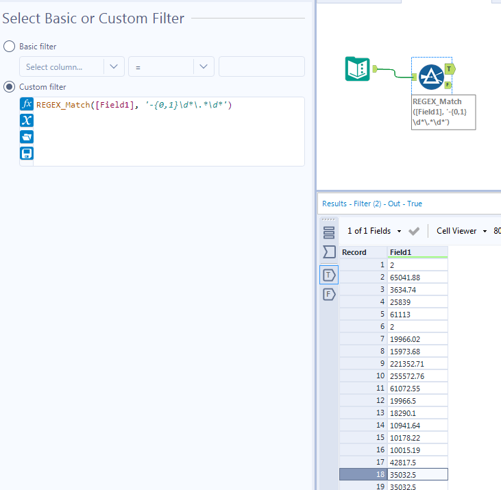Expand the 1 of 1 Fields dropdown
The image size is (501, 490).
click(374, 231)
